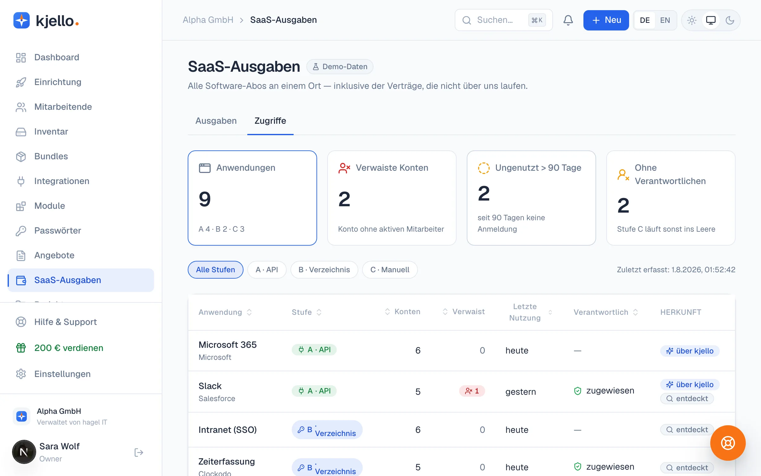Go to Dashboard in sidebar
Viewport: 761px width, 476px height.
(x=81, y=57)
